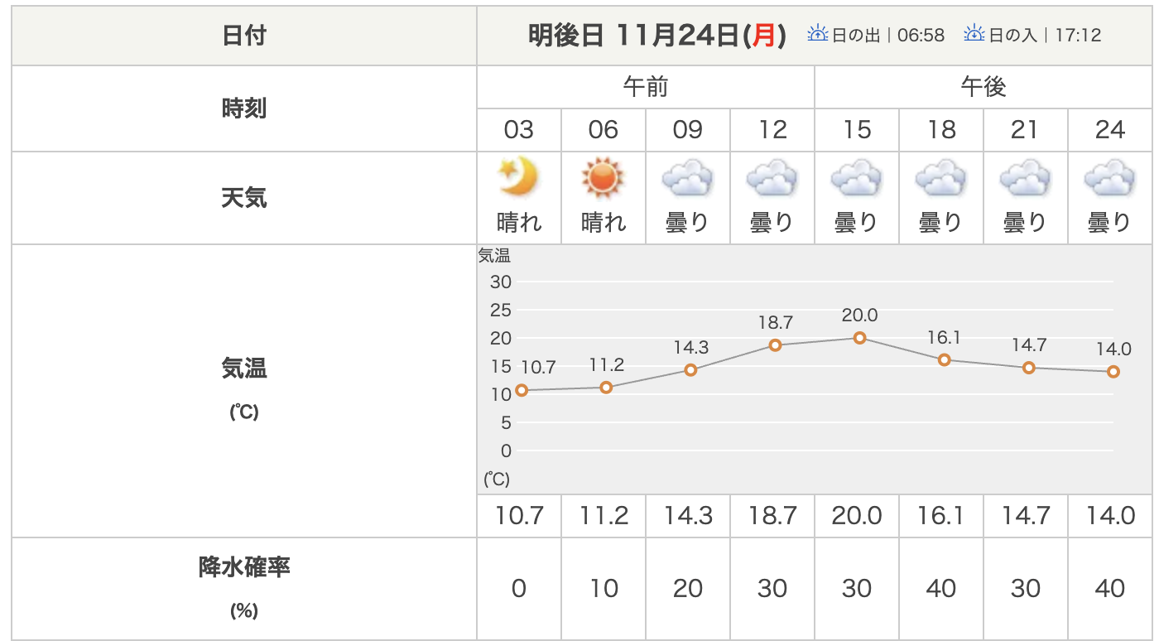This screenshot has width=1159, height=641.
Task: Click the 明後日 11月24日(月) date heading
Action: tap(657, 36)
